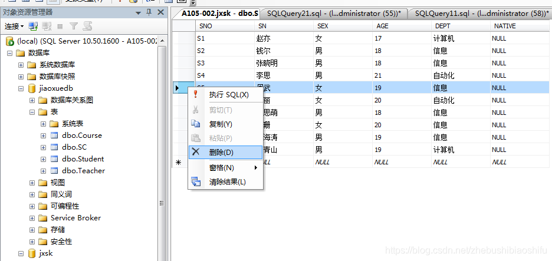
Task: Click the dbo.Student table icon
Action: click(54, 159)
